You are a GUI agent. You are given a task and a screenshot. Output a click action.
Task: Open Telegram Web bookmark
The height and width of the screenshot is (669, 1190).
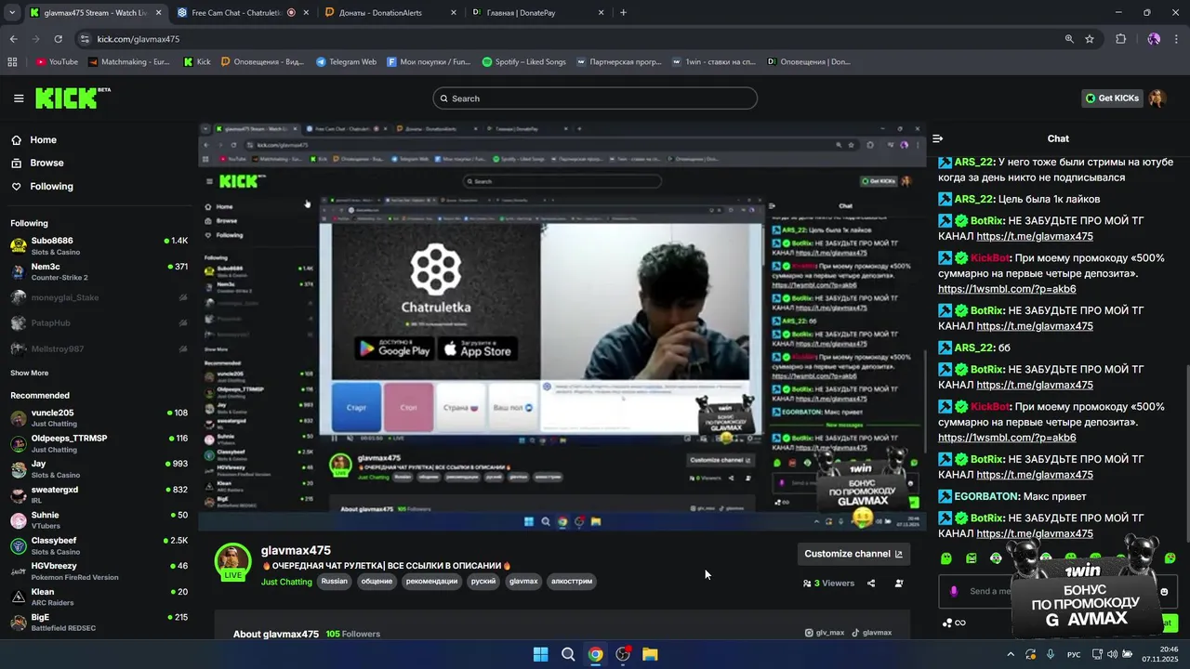coord(346,62)
